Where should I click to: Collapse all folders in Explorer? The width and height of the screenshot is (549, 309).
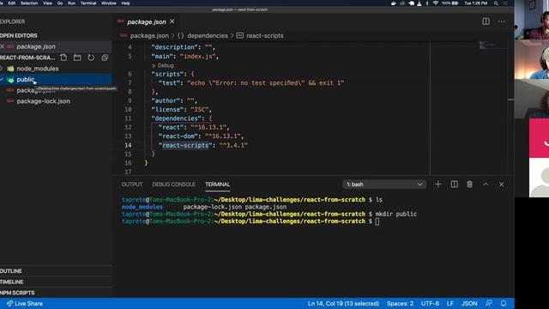click(x=105, y=58)
